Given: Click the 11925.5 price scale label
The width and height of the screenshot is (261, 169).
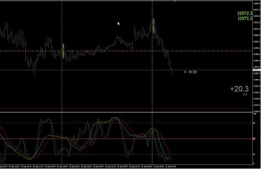Looking at the screenshot, I should tap(256, 112).
